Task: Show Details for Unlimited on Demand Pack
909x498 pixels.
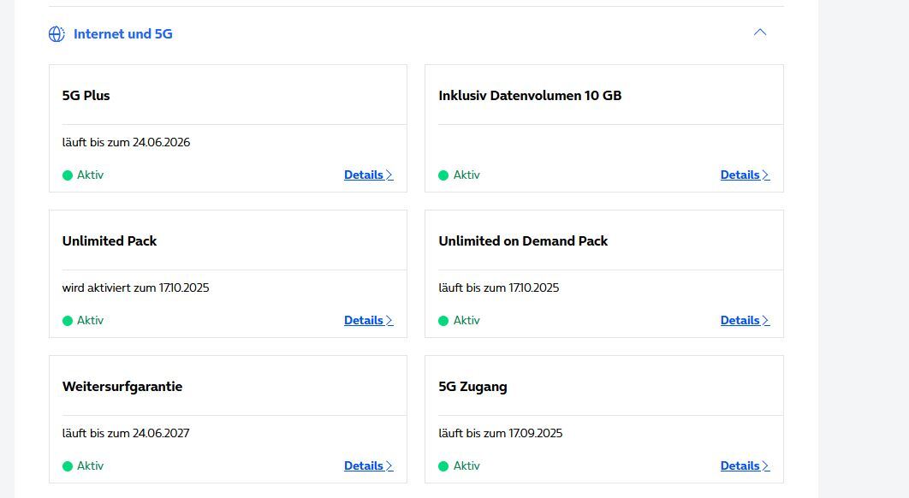Action: 745,320
